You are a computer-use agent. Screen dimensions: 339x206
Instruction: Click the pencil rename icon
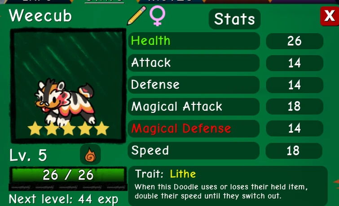coord(136,15)
